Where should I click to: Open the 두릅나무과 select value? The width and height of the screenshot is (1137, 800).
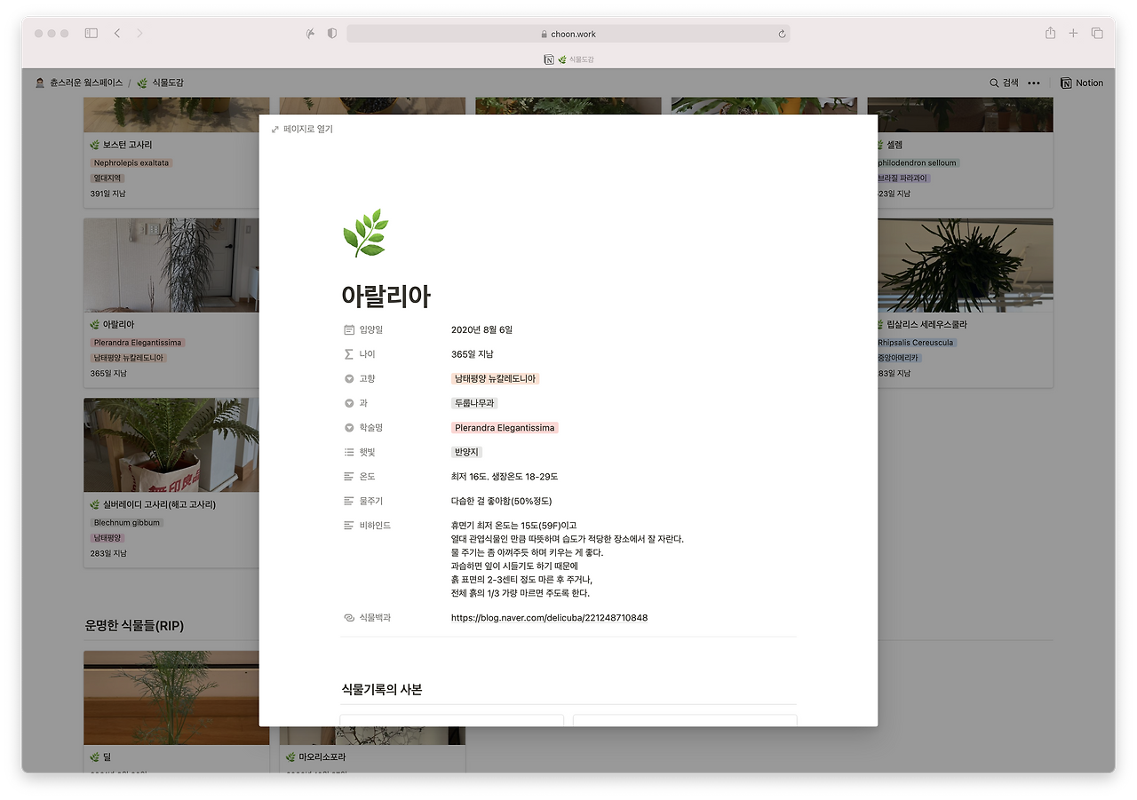474,403
